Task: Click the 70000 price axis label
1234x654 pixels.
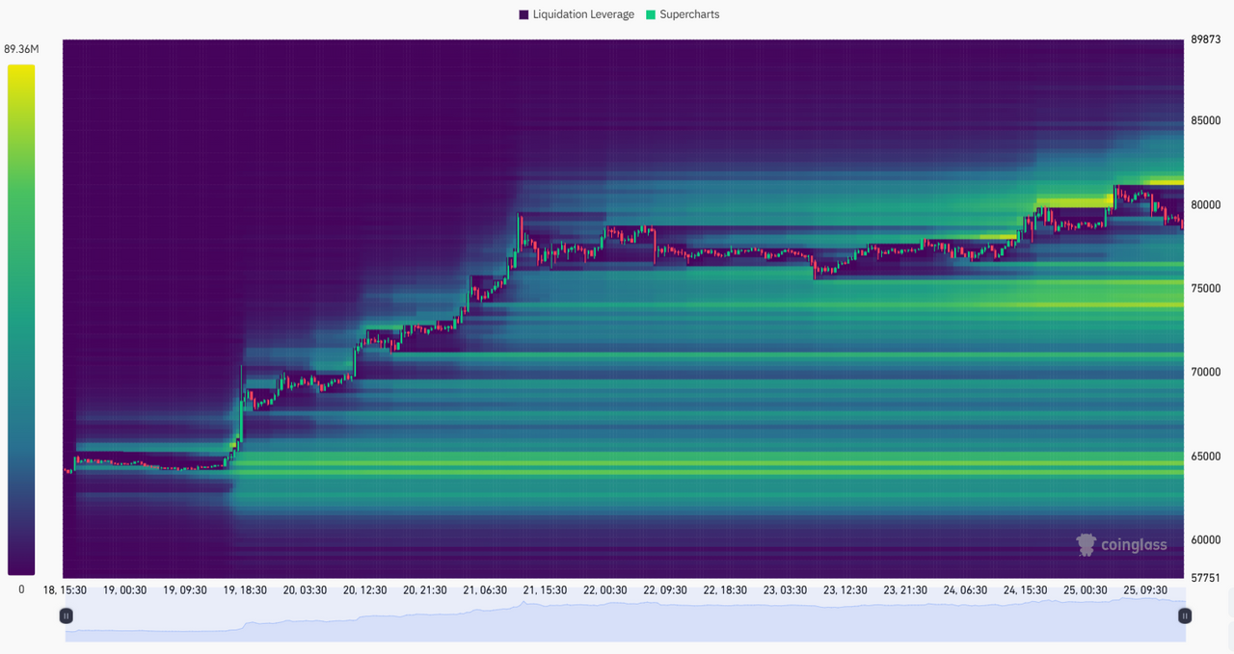Action: (1207, 373)
